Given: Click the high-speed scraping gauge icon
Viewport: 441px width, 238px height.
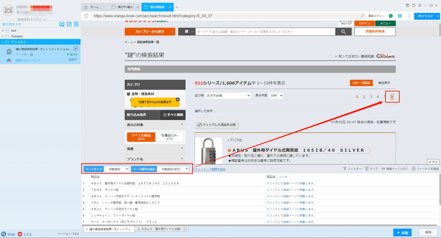Looking at the screenshot, I should [x=9, y=60].
